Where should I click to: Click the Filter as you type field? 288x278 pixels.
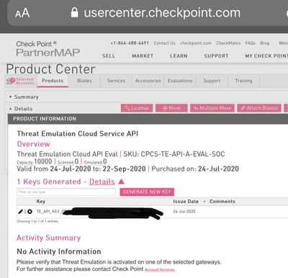[x=66, y=192]
